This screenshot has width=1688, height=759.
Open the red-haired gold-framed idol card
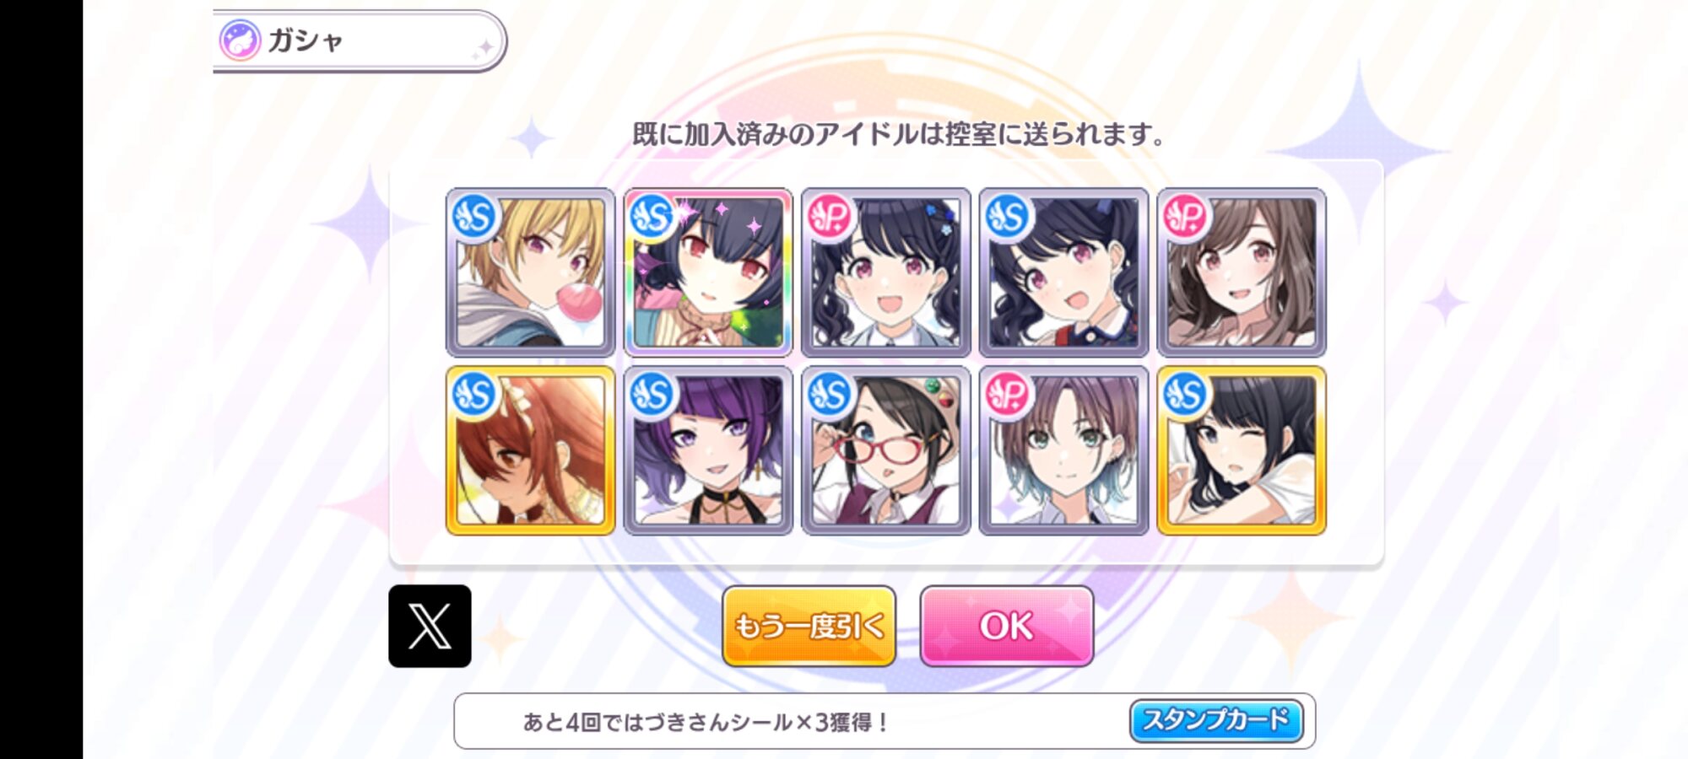click(x=530, y=450)
